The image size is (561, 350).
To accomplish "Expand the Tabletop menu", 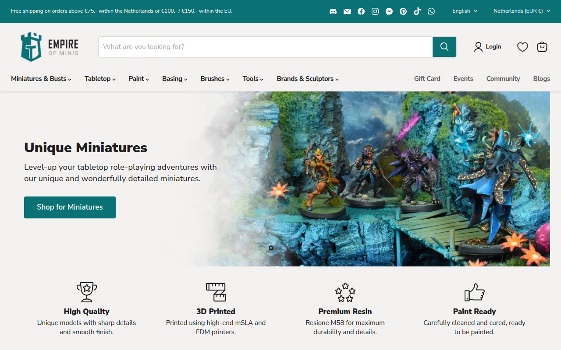I will (100, 79).
